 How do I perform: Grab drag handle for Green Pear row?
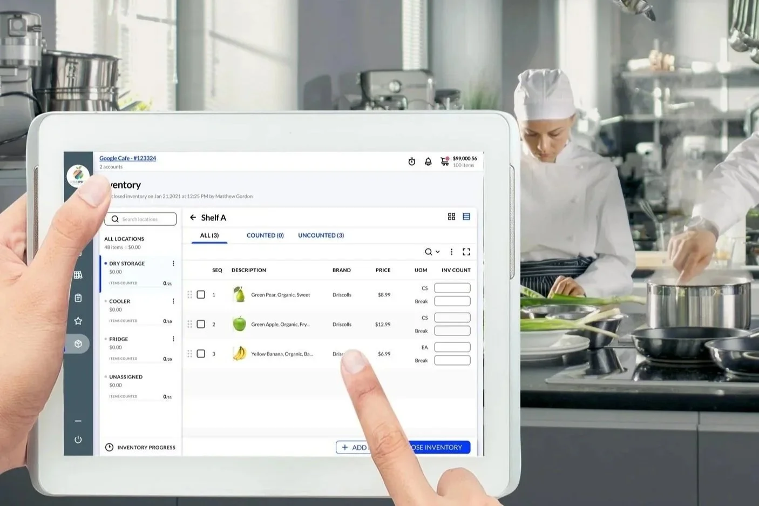[x=189, y=294]
